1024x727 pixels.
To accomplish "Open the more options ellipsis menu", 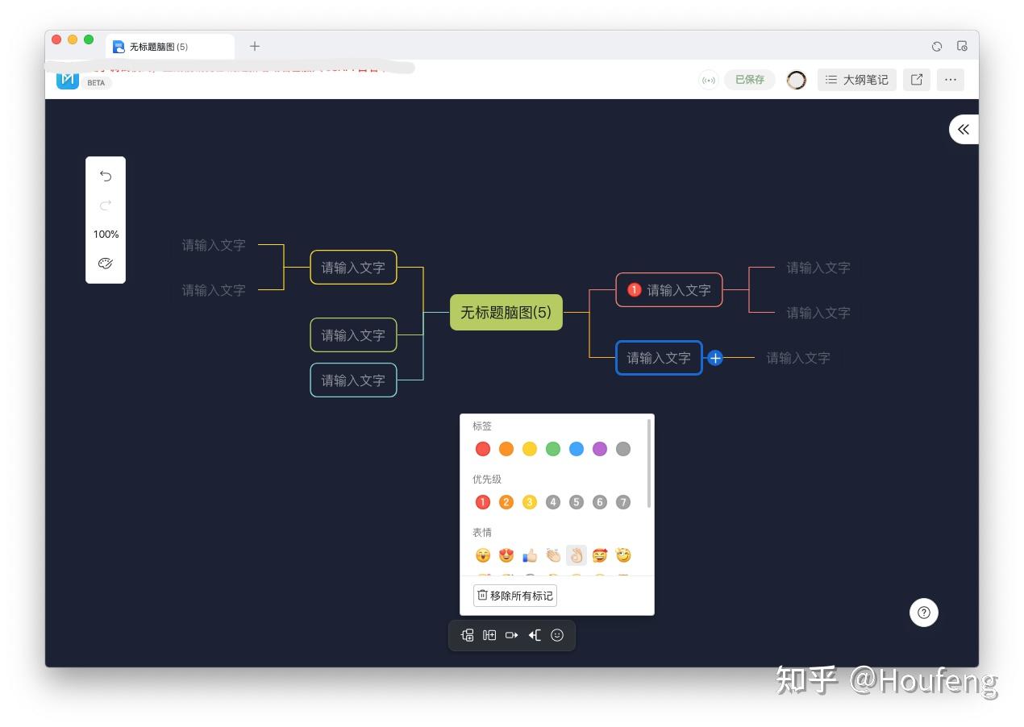I will pos(951,80).
